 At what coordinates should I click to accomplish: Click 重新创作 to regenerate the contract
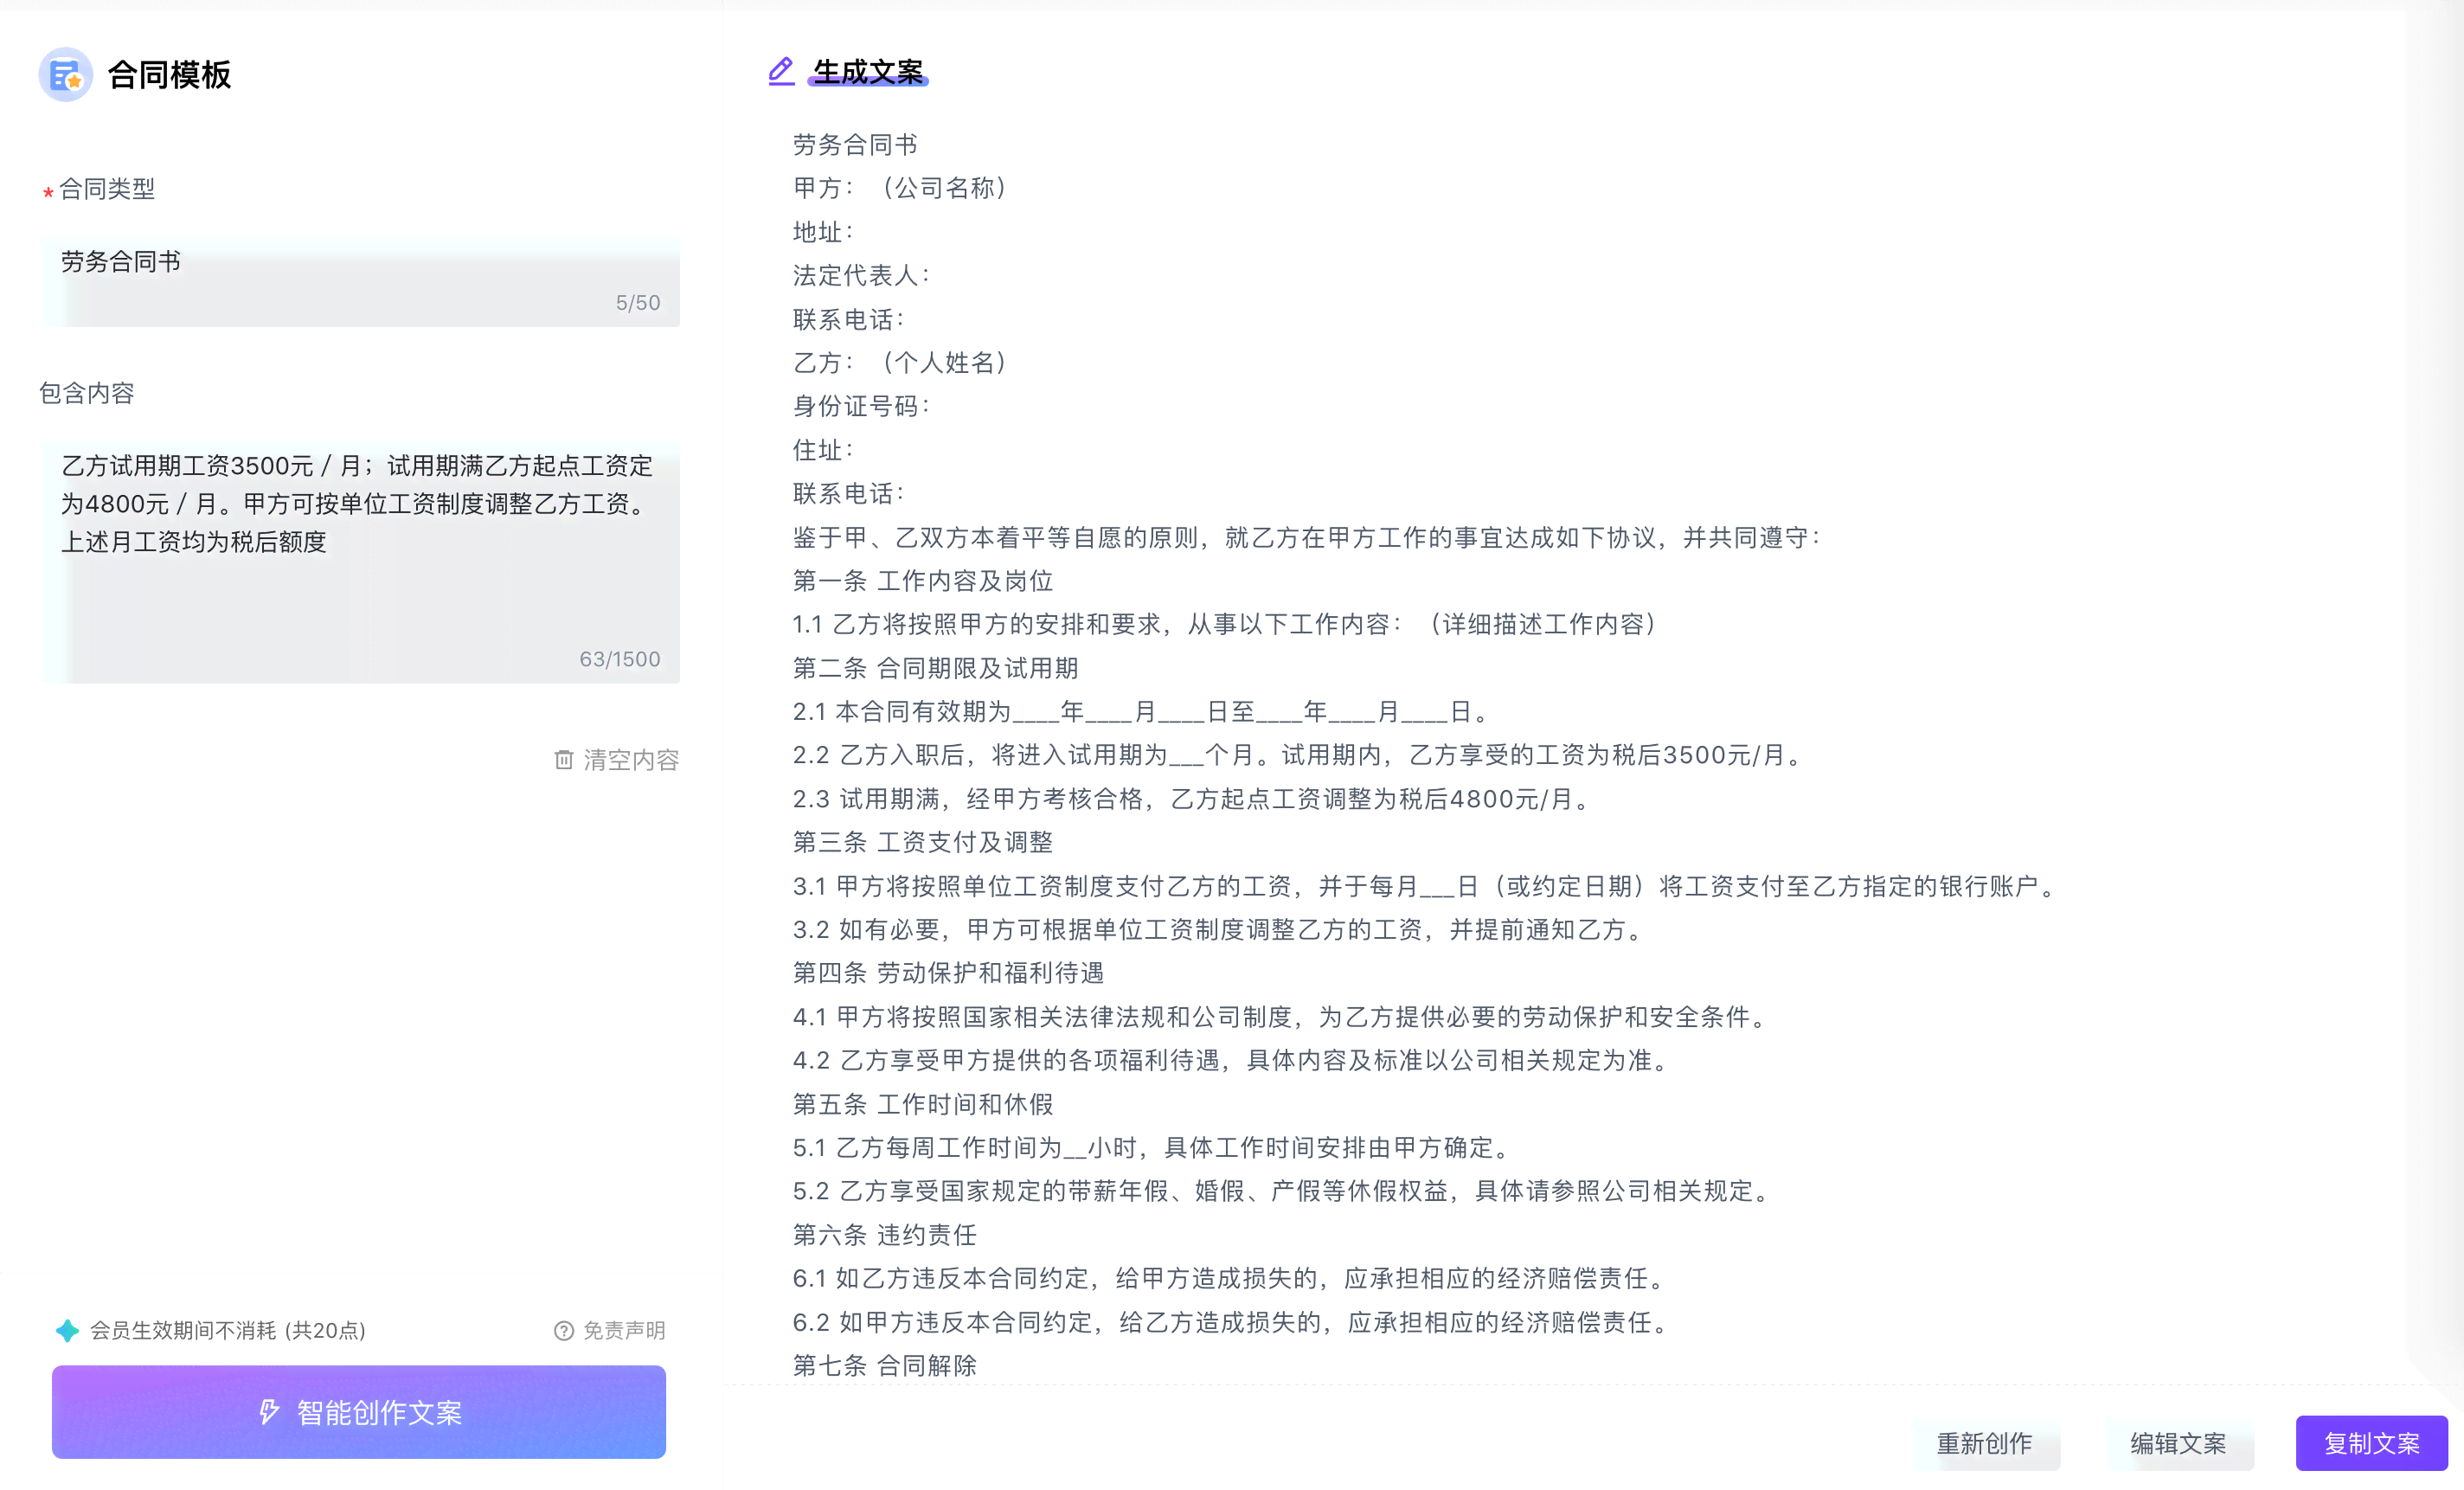1987,1444
